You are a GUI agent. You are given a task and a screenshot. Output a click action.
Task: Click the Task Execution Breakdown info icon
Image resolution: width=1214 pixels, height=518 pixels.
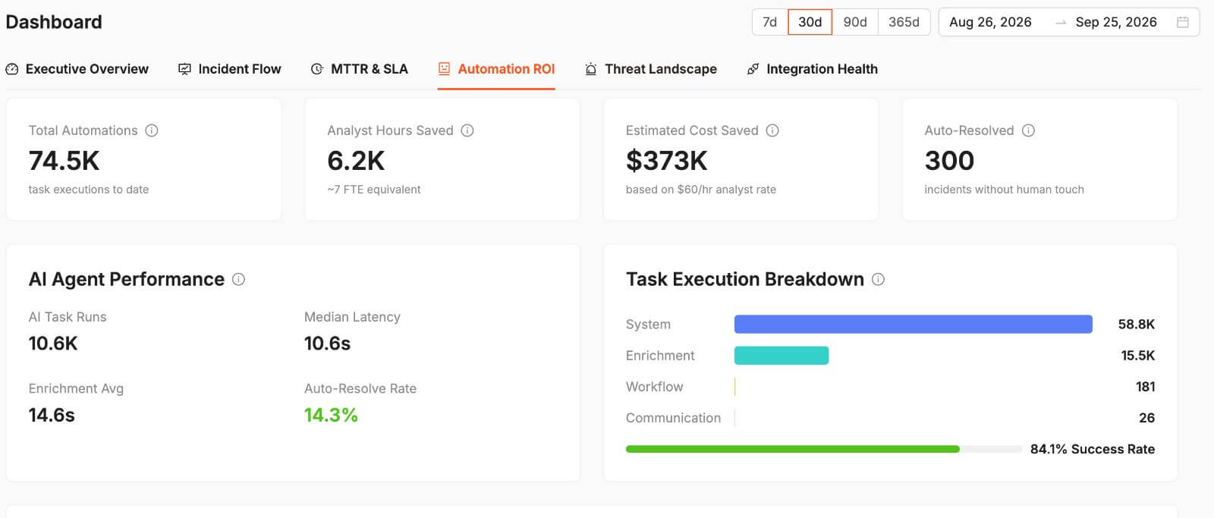click(x=878, y=279)
